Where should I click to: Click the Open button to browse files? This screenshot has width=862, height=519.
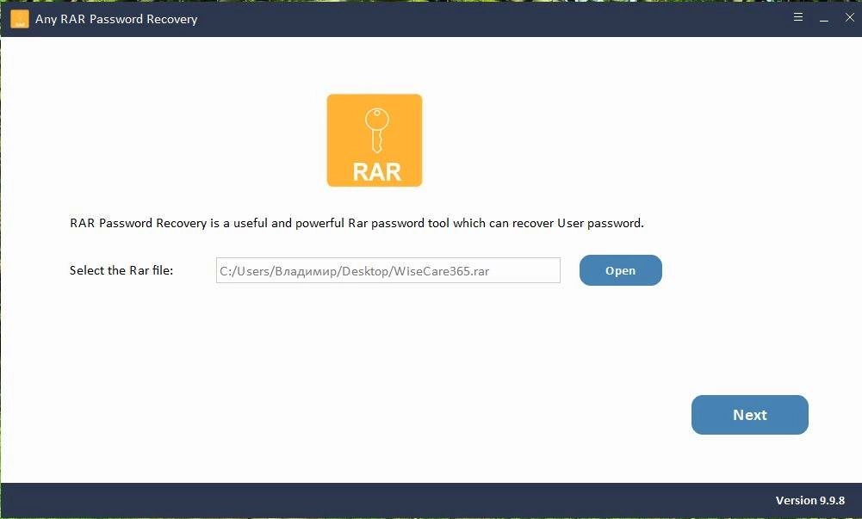click(620, 270)
